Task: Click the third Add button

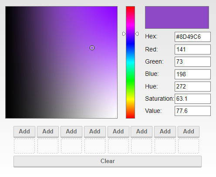Action: [x=71, y=132]
